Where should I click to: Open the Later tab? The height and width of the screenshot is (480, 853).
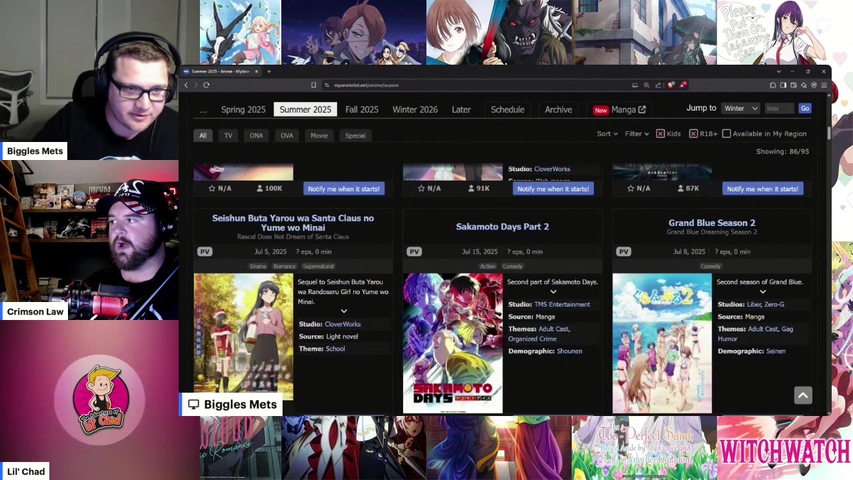coord(461,109)
